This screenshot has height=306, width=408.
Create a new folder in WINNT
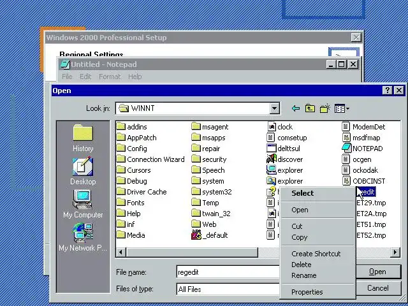pos(324,108)
